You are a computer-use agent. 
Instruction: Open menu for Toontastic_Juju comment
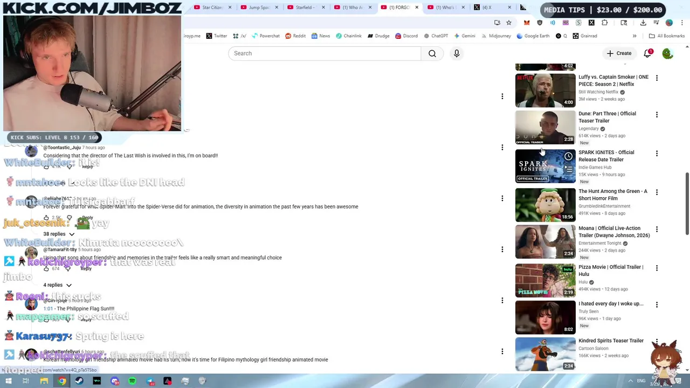point(502,147)
